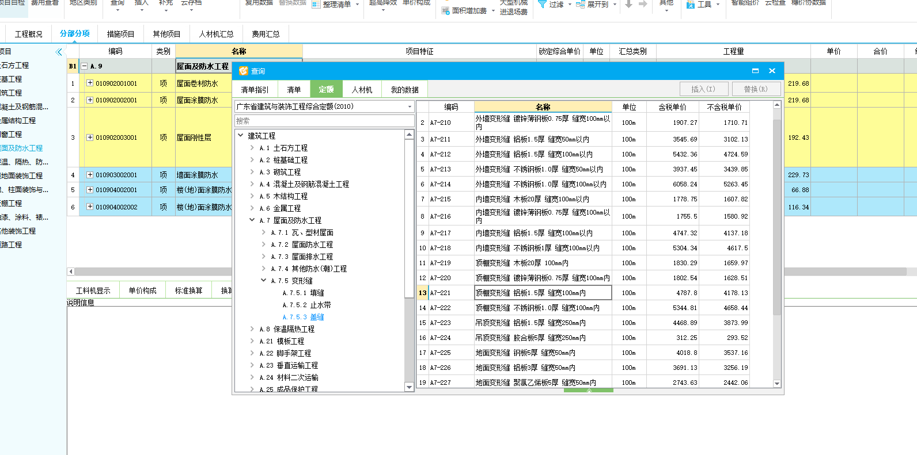The image size is (917, 455).
Task: Collapse the A.9 section row
Action: click(x=84, y=66)
